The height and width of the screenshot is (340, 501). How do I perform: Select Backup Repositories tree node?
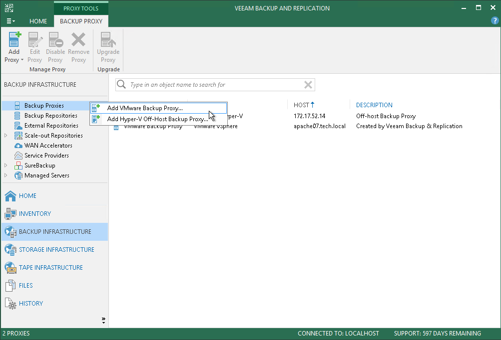click(51, 116)
